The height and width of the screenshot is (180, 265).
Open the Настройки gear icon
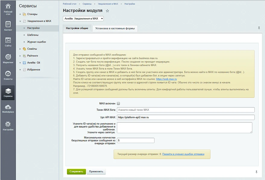coord(8,124)
